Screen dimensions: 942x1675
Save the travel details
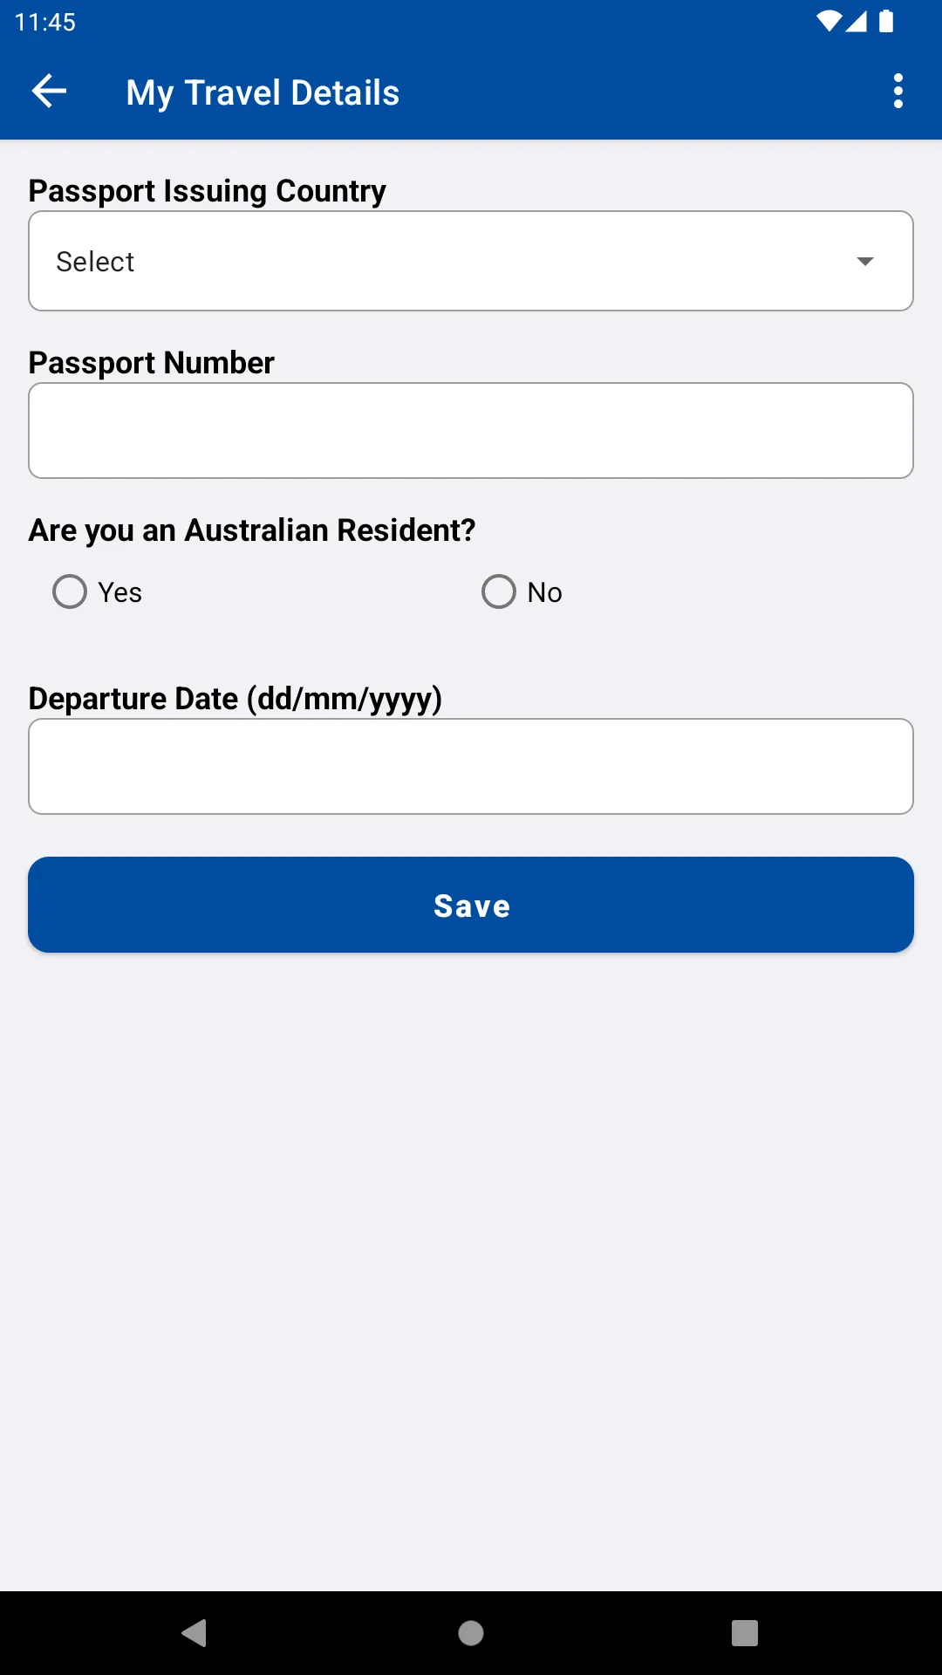471,905
